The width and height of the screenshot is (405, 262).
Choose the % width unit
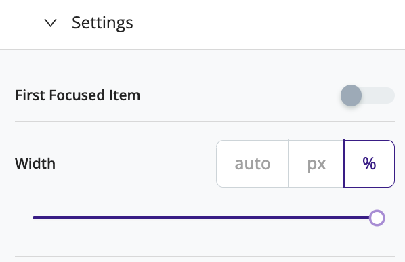pyautogui.click(x=369, y=164)
